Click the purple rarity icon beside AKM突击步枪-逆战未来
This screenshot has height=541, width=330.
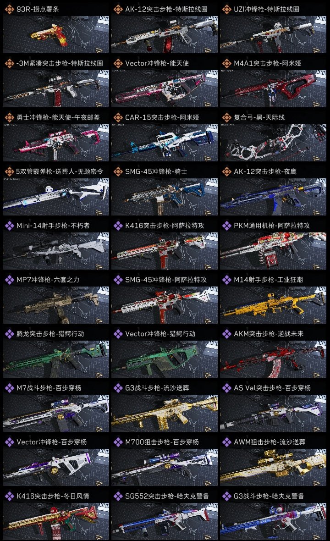click(x=226, y=334)
